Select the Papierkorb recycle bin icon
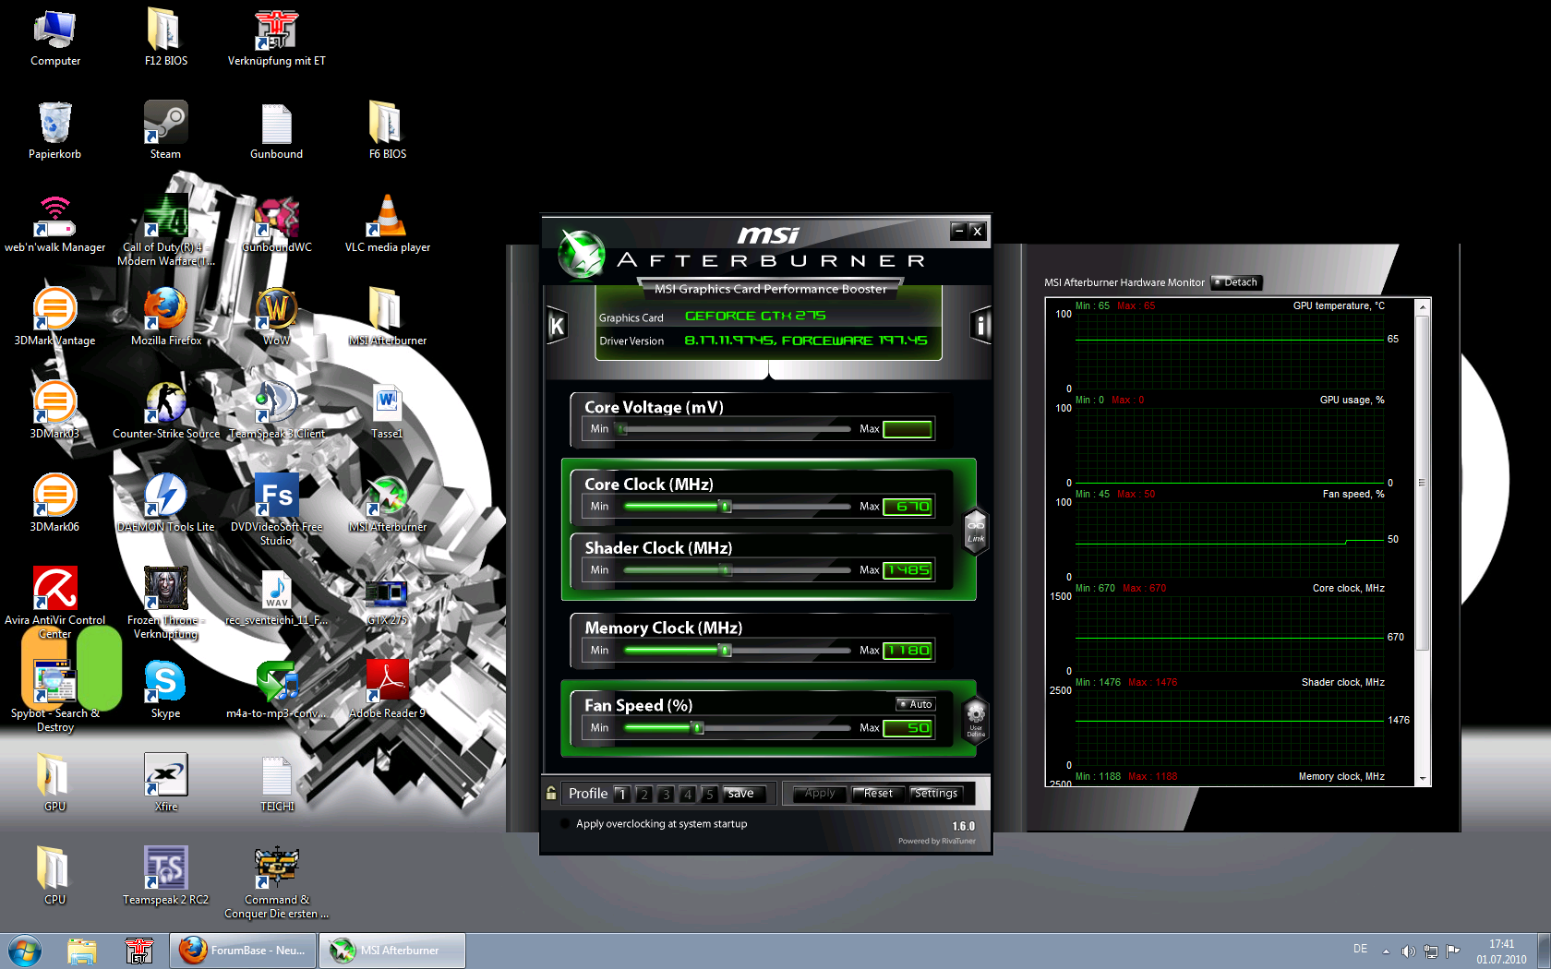 tap(55, 131)
